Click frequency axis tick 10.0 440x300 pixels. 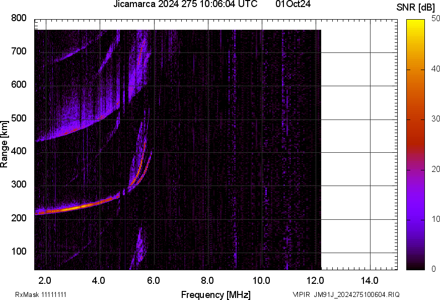pos(261,281)
